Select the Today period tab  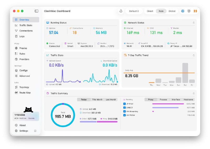pos(84,100)
